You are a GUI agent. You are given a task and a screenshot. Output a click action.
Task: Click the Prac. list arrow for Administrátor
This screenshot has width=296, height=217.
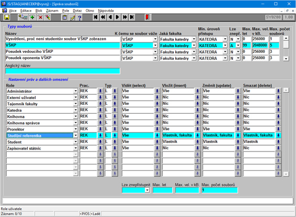100,91
